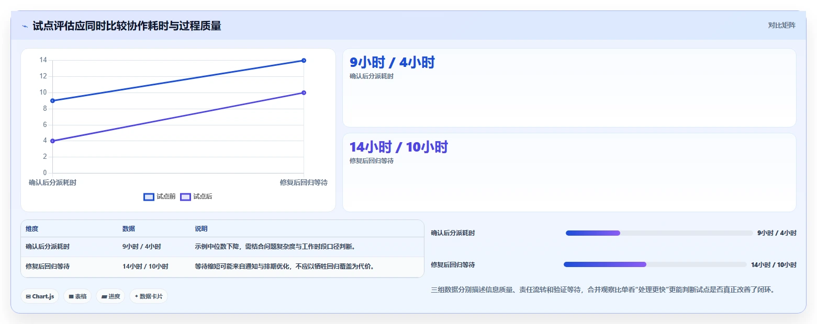Click the icon inside the Chart.js chip
Image resolution: width=817 pixels, height=324 pixels.
click(28, 296)
